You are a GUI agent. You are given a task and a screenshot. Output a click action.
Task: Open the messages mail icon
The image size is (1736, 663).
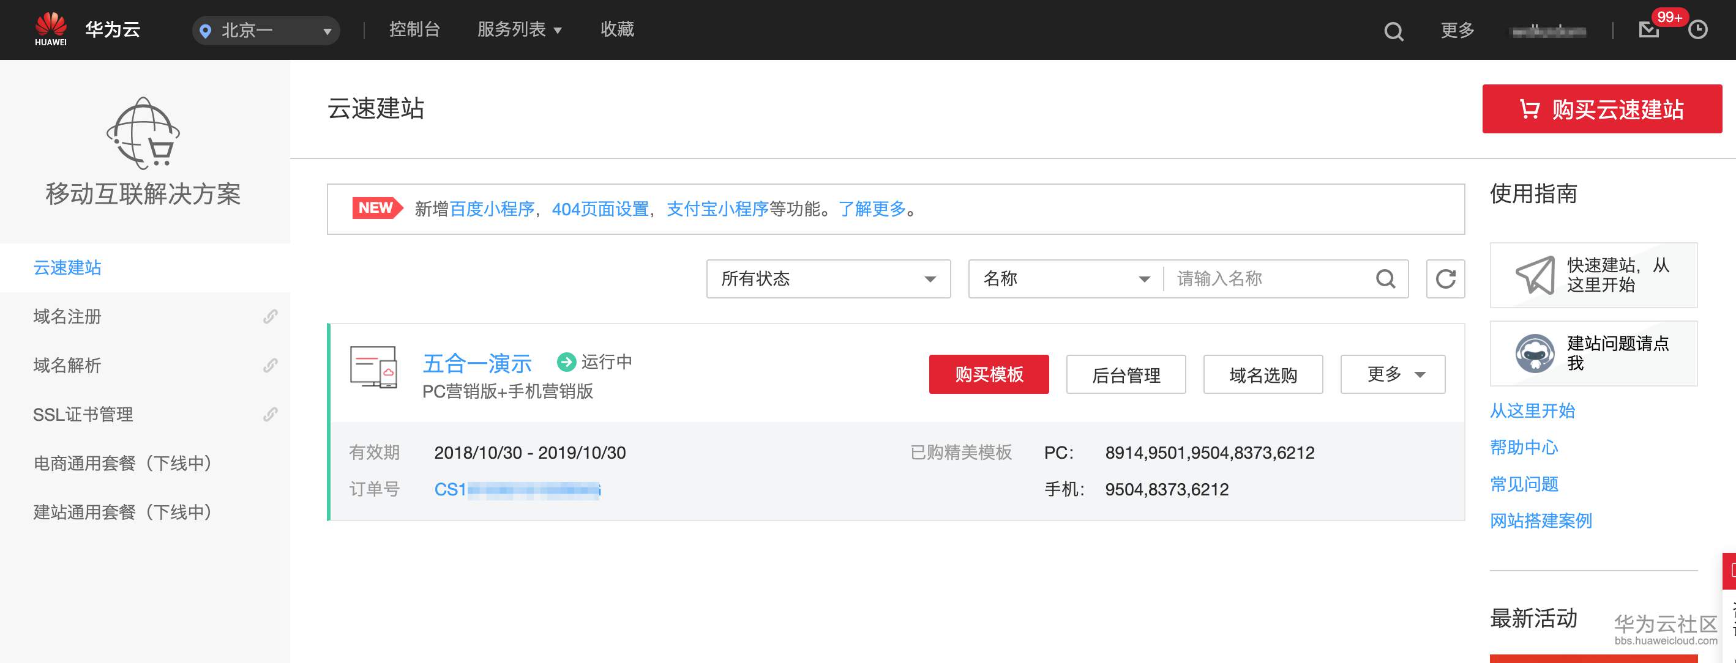tap(1648, 29)
